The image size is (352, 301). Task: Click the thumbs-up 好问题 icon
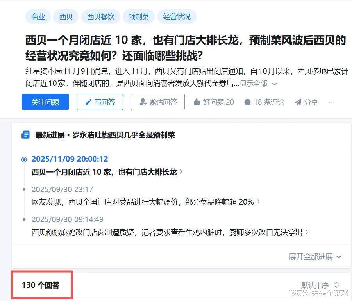click(197, 102)
